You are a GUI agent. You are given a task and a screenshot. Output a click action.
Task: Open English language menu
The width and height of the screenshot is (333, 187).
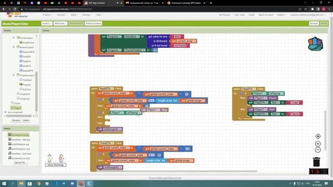(281, 15)
